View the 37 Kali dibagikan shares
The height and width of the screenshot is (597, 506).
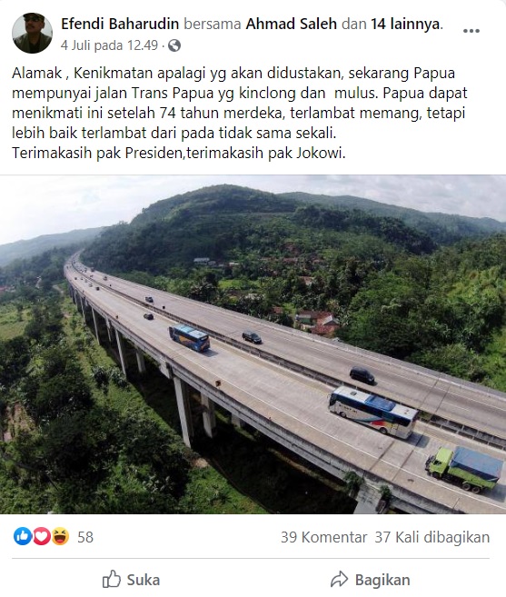pos(432,537)
